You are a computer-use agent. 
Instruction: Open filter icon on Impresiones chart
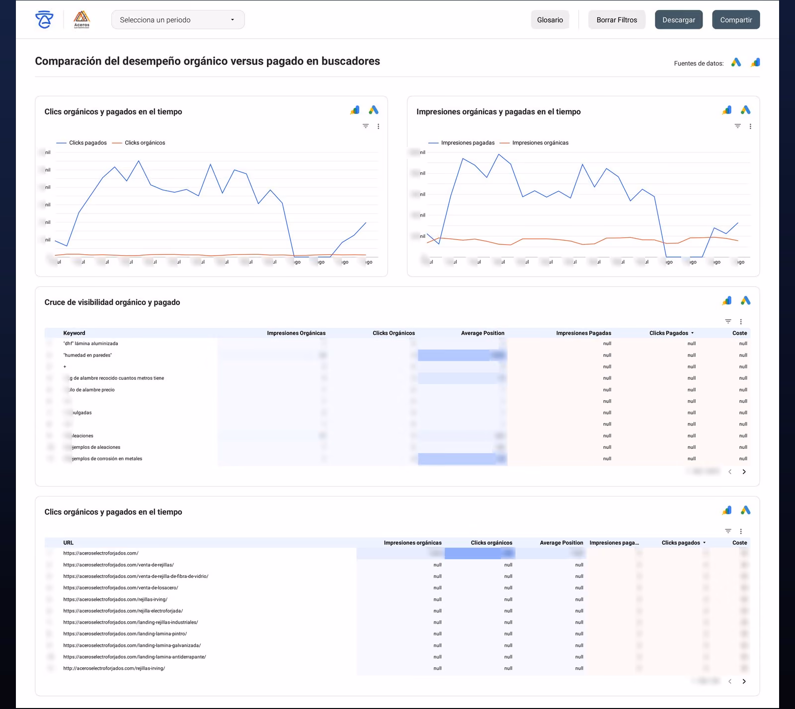738,126
